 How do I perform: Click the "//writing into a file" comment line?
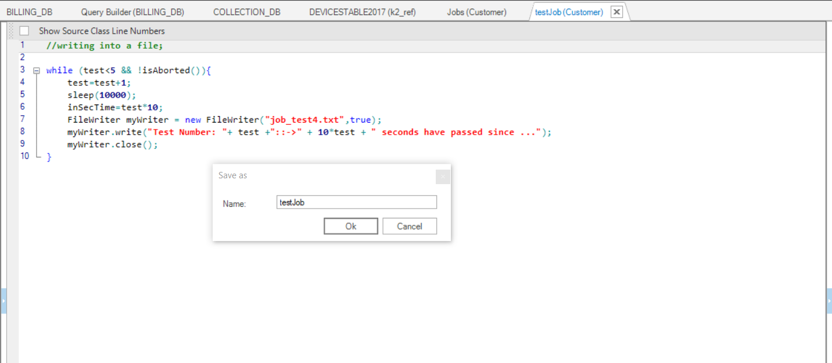click(102, 46)
